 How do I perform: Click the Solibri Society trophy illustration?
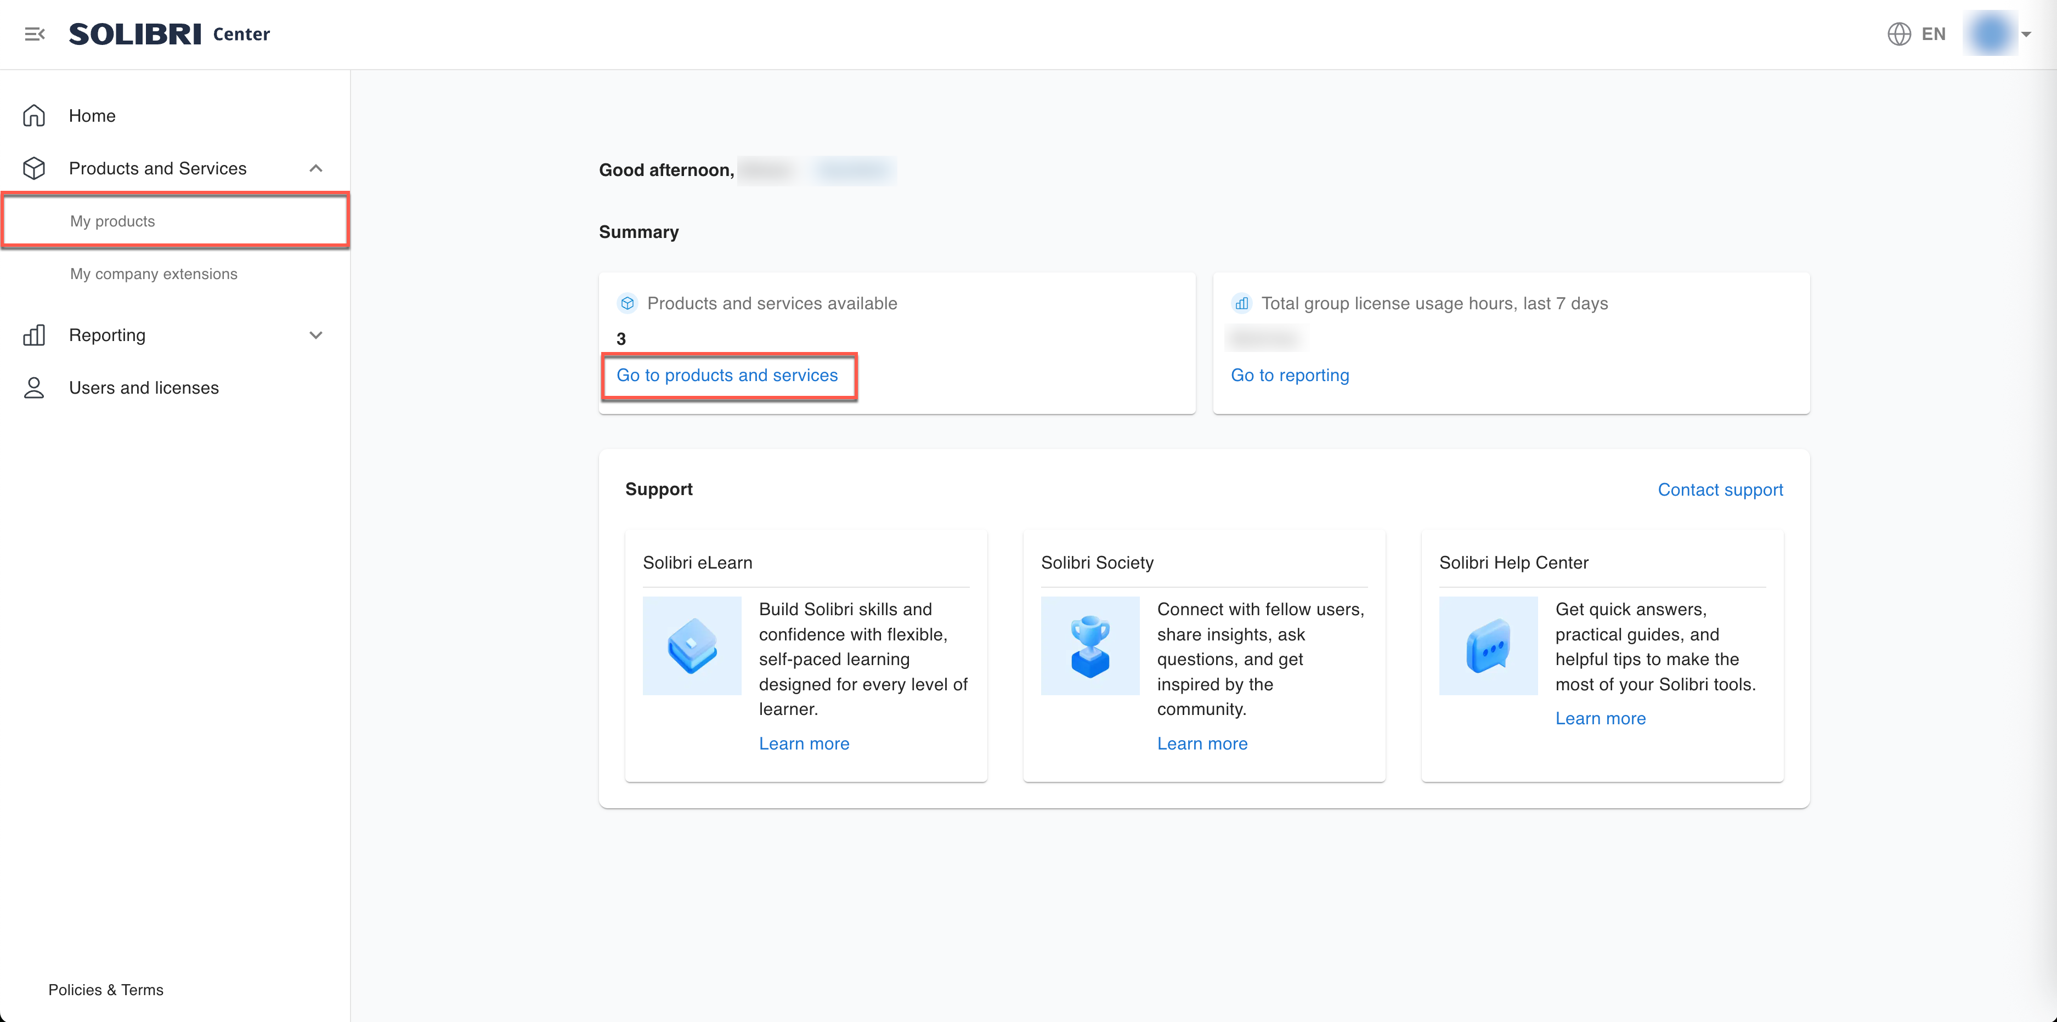click(1089, 645)
